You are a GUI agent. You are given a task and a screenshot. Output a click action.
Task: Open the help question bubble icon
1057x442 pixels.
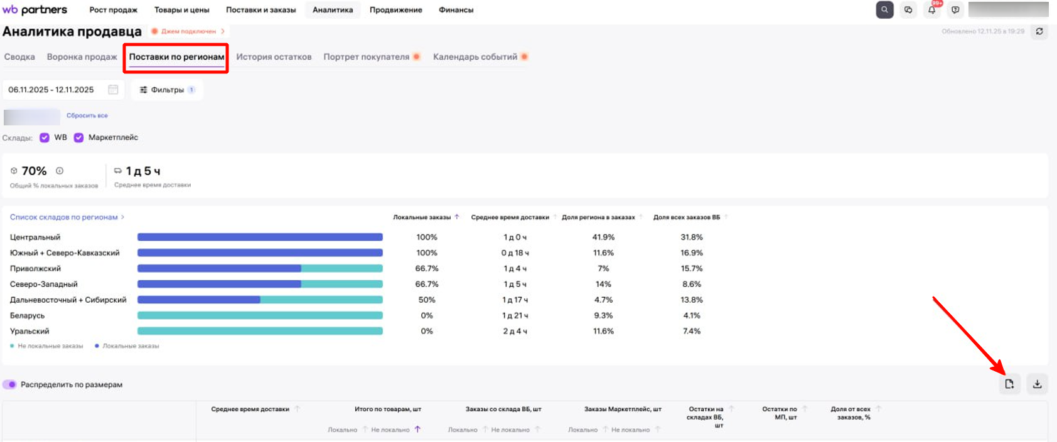click(x=955, y=9)
